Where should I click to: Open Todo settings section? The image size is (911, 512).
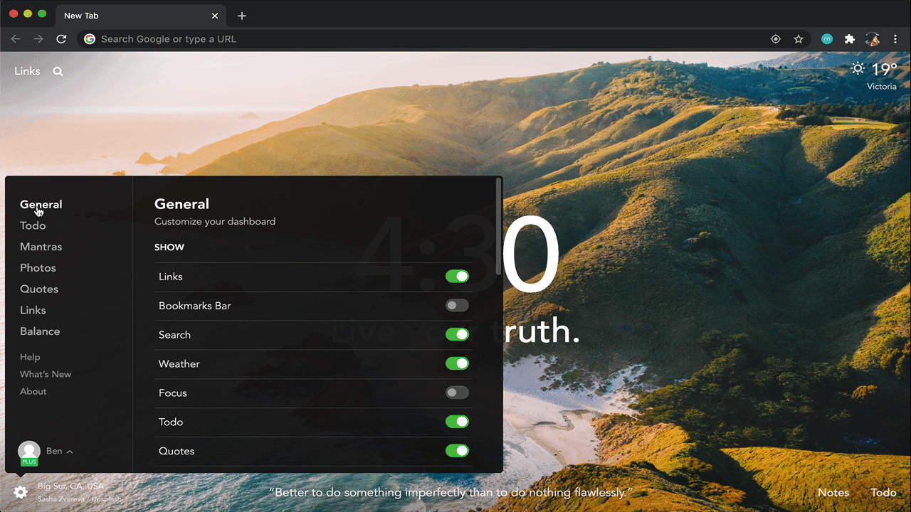point(33,225)
